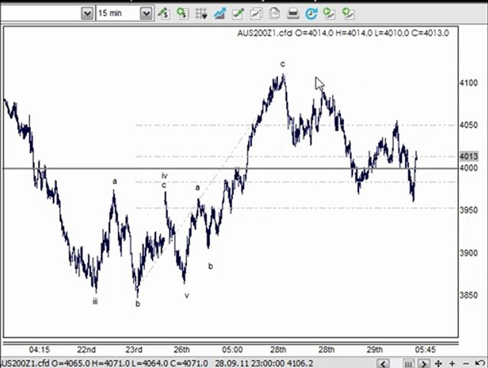Click the pencil-with-dollar order icon

pos(164,13)
